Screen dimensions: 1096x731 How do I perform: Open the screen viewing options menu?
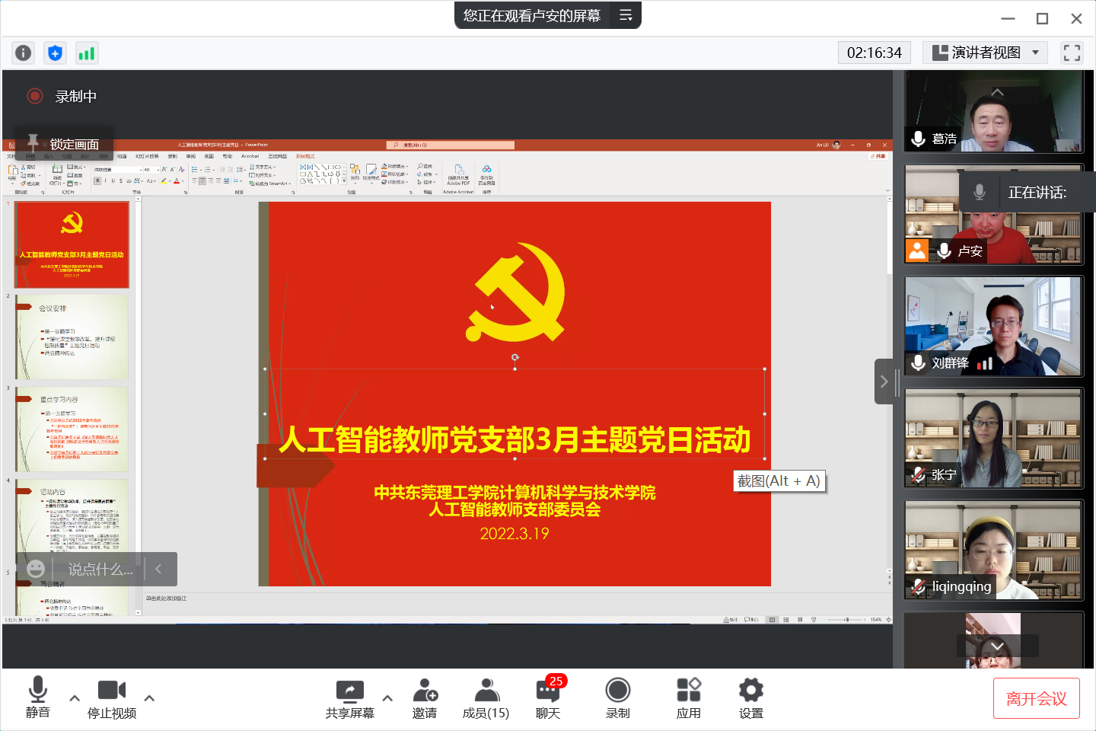[626, 15]
